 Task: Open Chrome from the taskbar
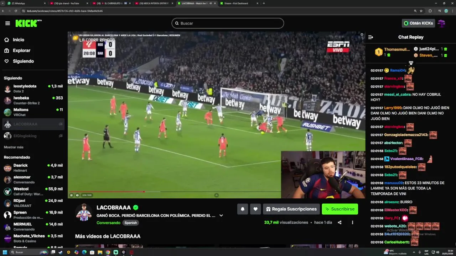[108, 252]
